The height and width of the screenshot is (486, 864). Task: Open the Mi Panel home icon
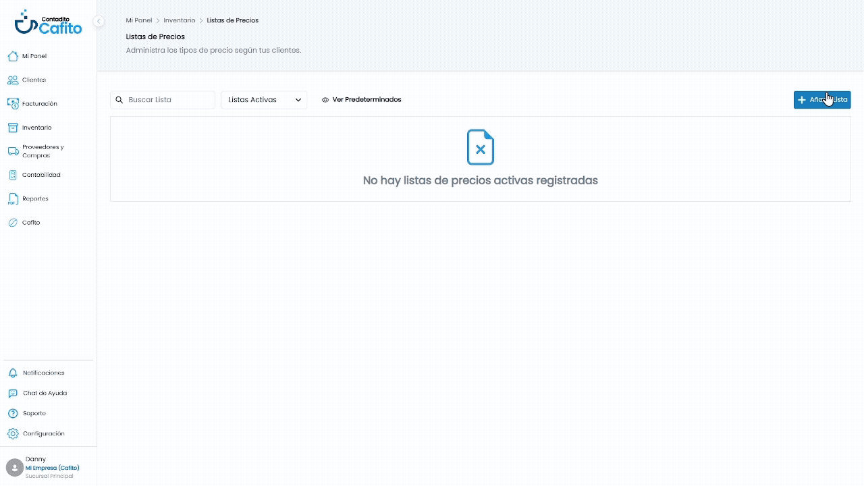[13, 56]
